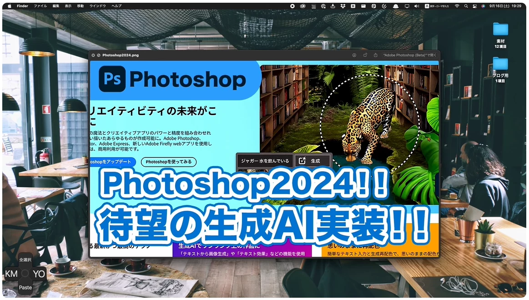Click the screen recording stop icon in menu bar
529x300 pixels.
[292, 6]
